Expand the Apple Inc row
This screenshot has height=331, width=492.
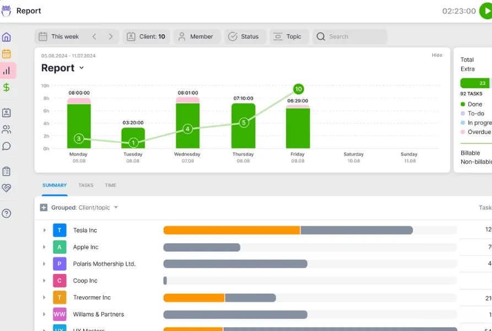(x=44, y=247)
